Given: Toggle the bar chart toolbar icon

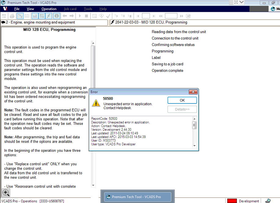Looking at the screenshot, I should [35, 16].
